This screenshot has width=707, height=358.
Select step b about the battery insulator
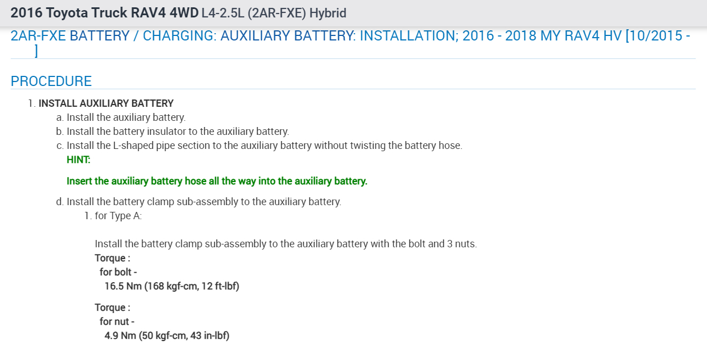177,132
